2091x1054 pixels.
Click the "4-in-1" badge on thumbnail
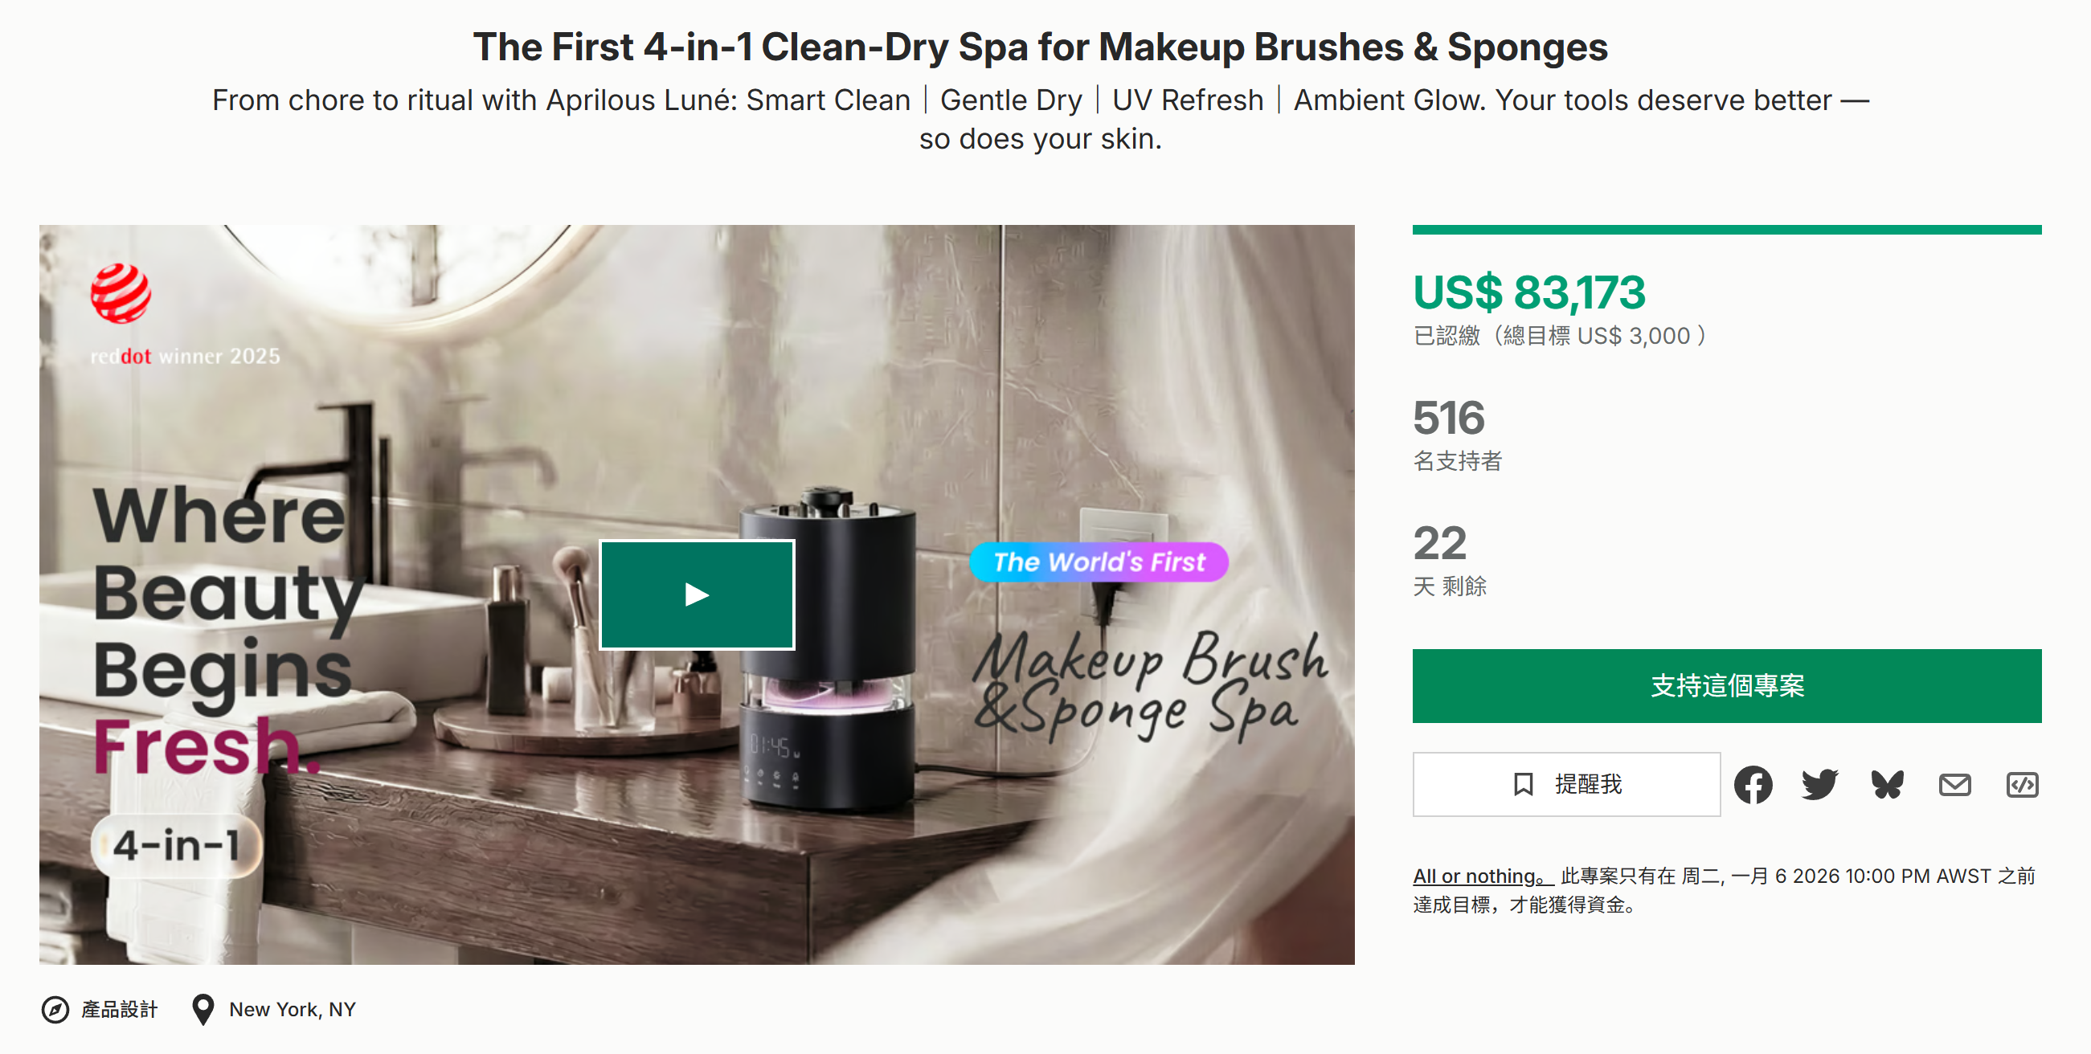click(x=176, y=845)
